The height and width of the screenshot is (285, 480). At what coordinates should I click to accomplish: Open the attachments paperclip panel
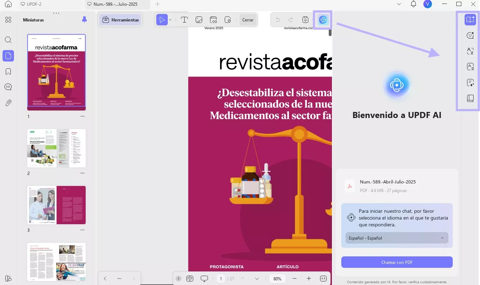[8, 103]
